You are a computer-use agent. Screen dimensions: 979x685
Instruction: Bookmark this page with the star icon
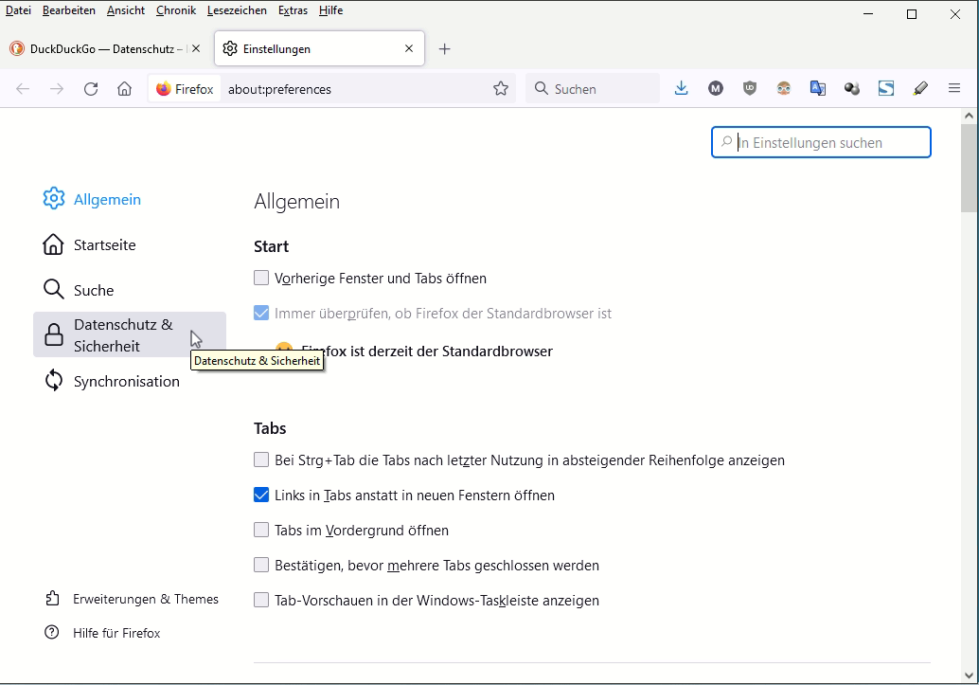click(x=501, y=89)
